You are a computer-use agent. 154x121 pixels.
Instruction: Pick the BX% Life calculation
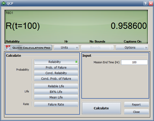(x=56, y=92)
